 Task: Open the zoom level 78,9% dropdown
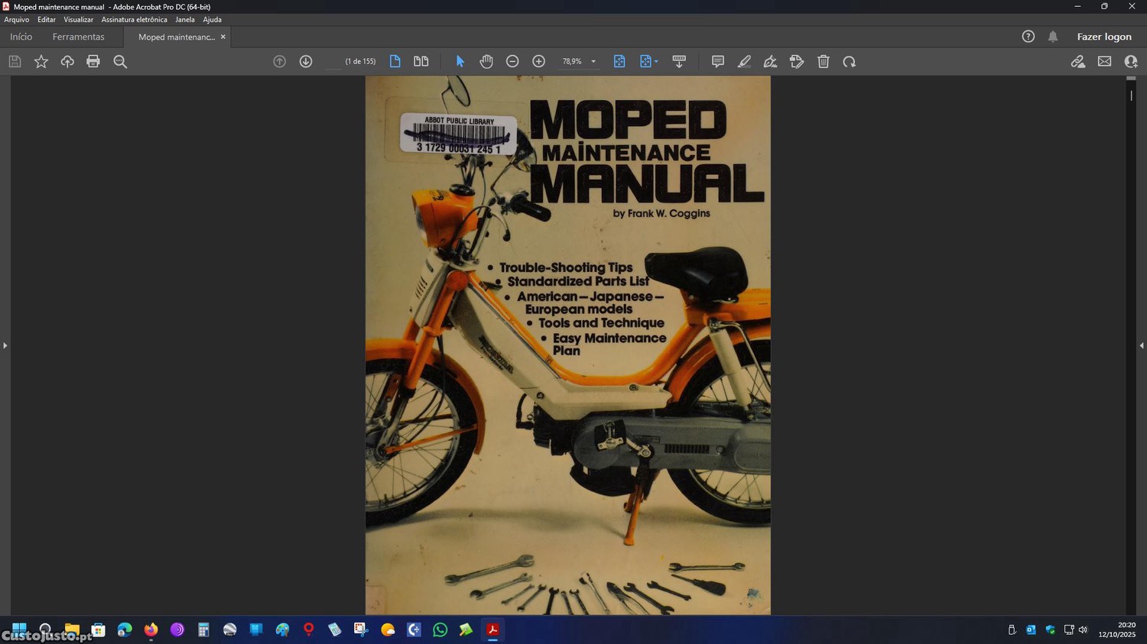pos(593,62)
